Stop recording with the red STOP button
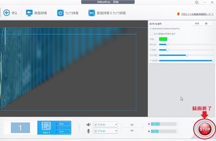This screenshot has height=141, width=216. click(x=205, y=129)
